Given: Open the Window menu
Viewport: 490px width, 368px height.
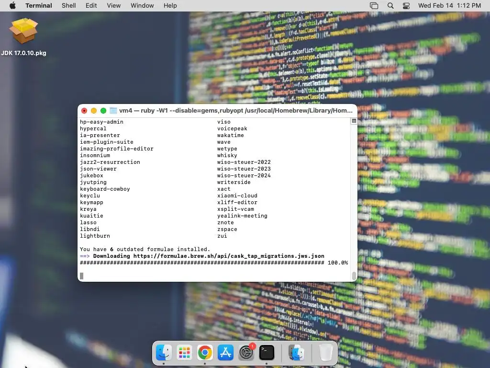Looking at the screenshot, I should (142, 6).
